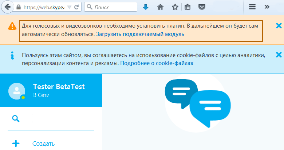Dismiss the cookie notice banner

click(279, 55)
